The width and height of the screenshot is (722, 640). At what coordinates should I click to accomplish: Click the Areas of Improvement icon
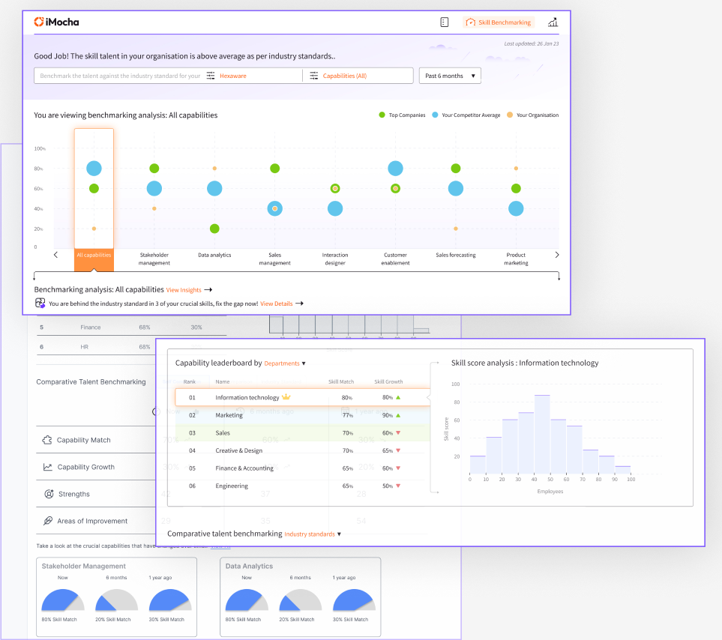[48, 521]
